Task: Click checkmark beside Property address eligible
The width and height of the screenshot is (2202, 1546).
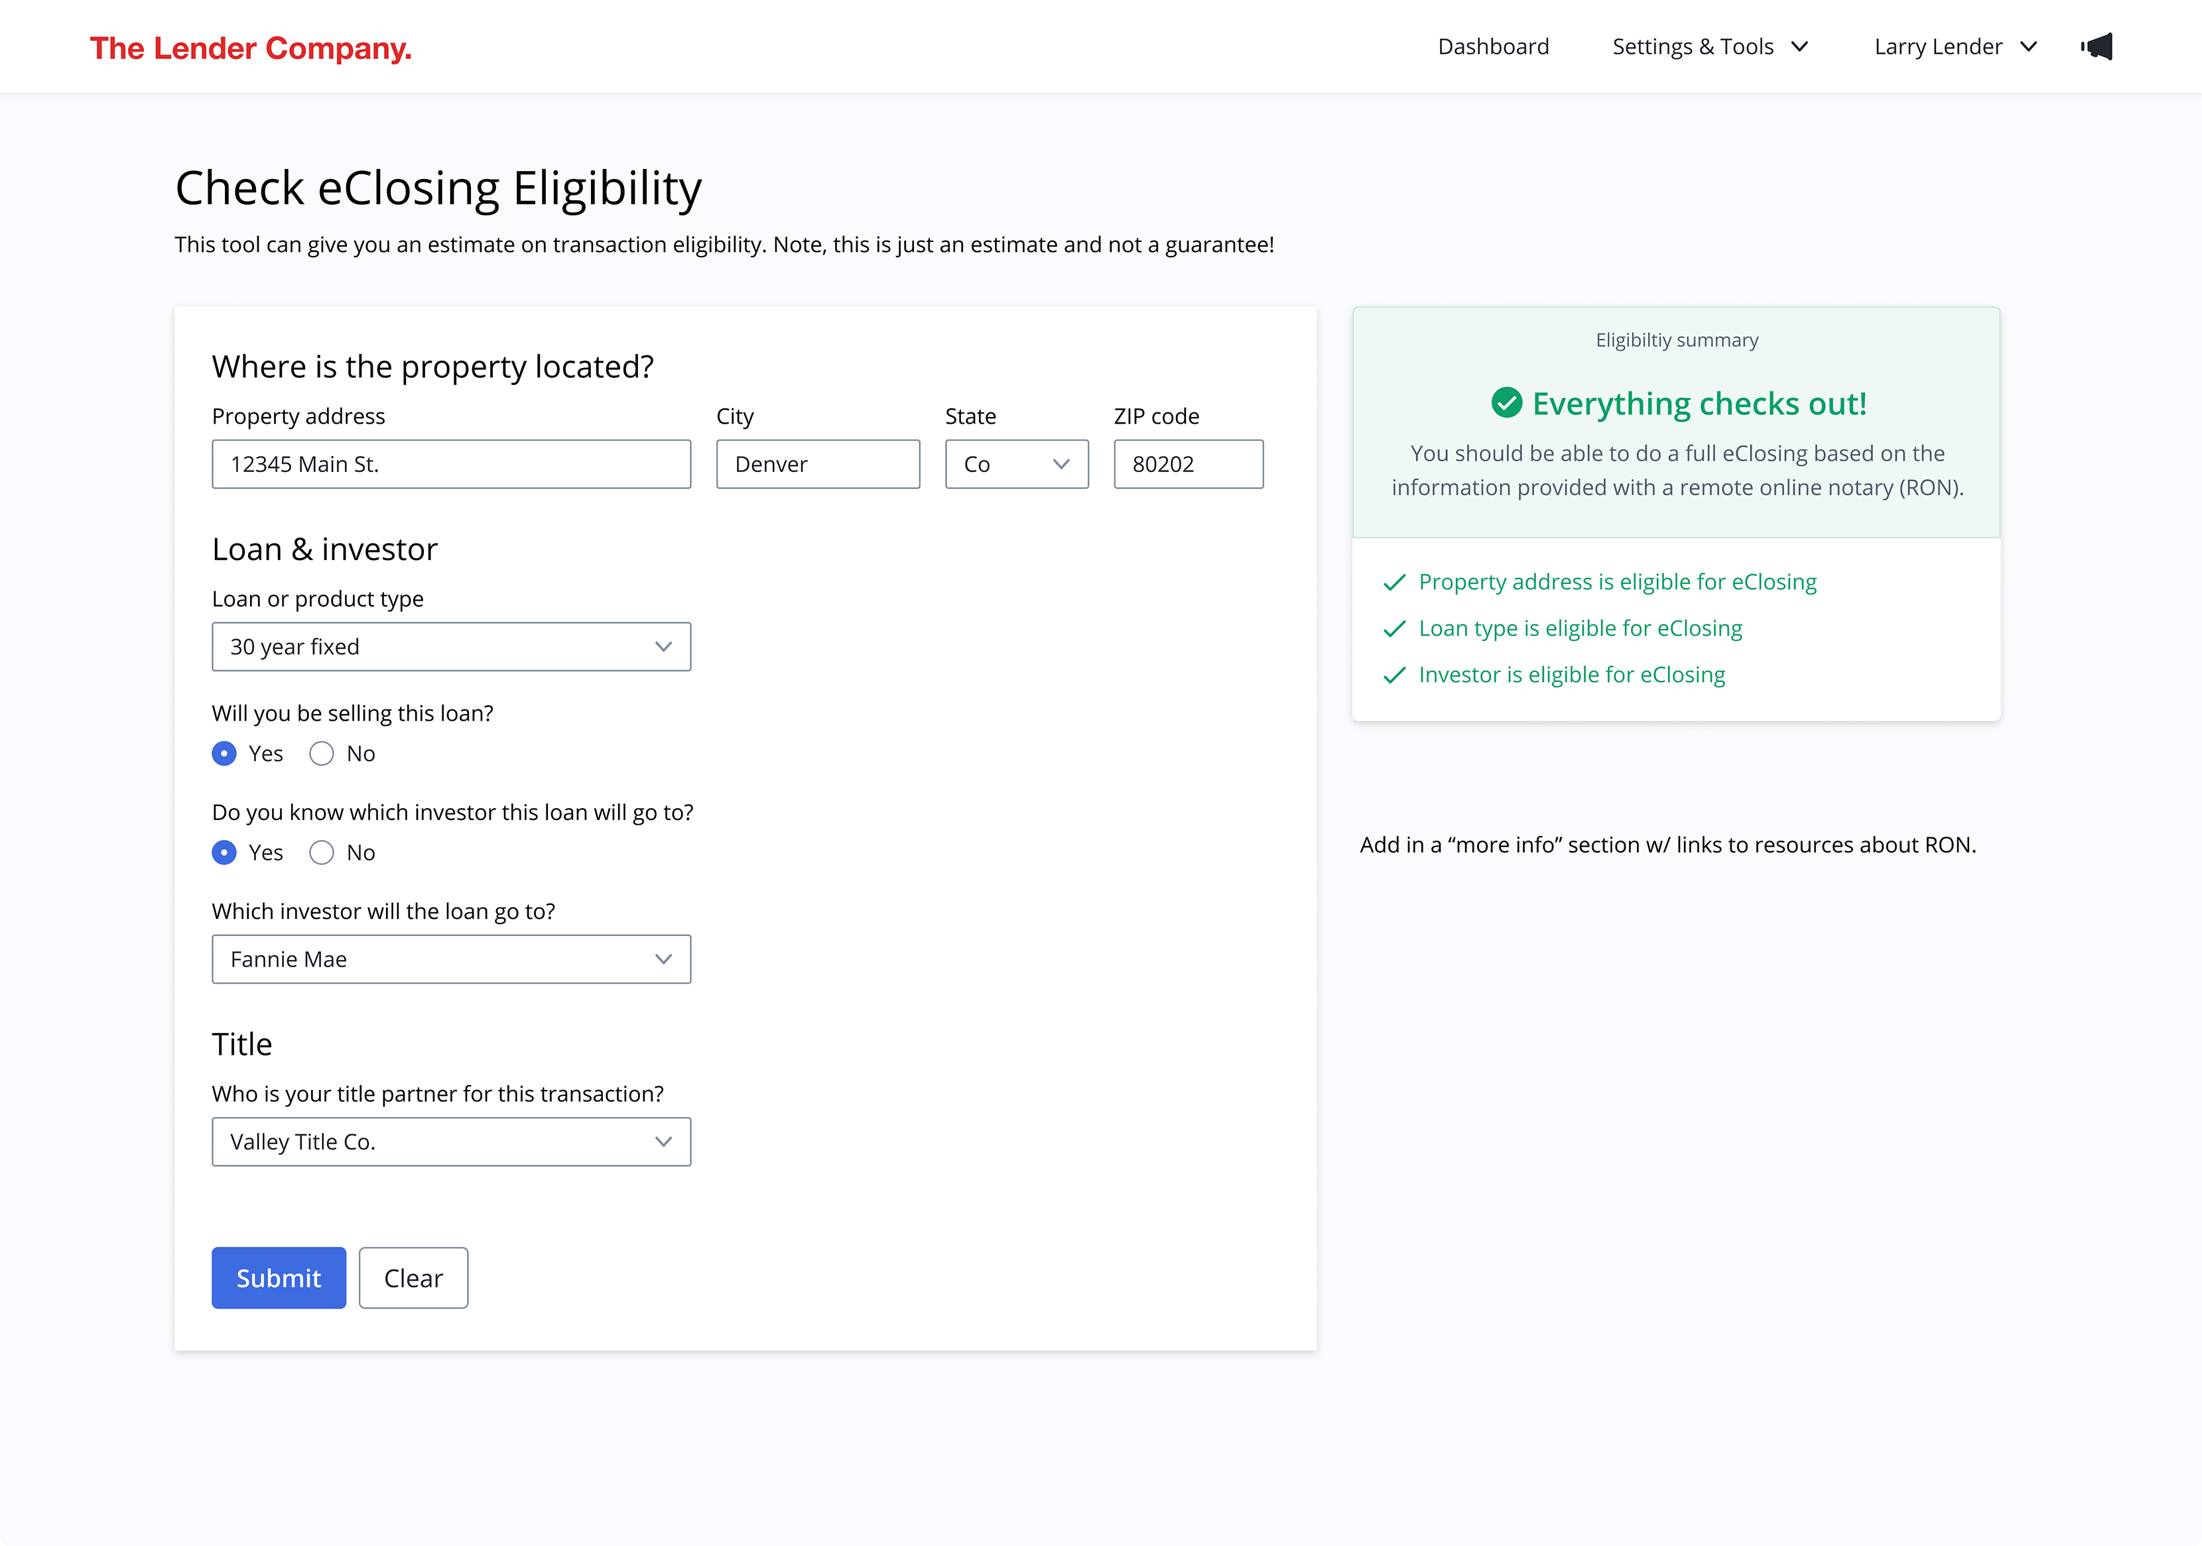Action: click(1394, 582)
